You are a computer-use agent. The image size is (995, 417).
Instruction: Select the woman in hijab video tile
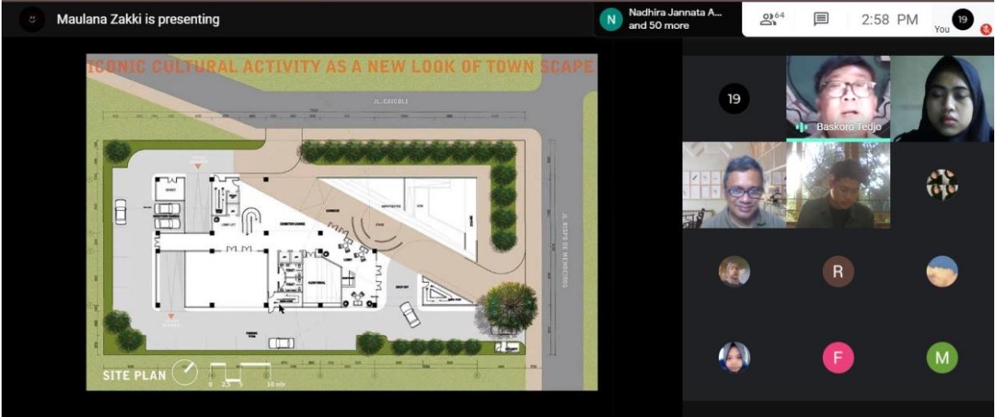942,99
